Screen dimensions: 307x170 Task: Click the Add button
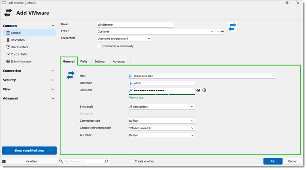coord(273,161)
